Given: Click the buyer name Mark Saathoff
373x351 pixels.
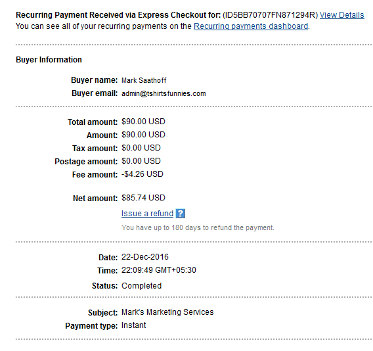Looking at the screenshot, I should coord(144,80).
